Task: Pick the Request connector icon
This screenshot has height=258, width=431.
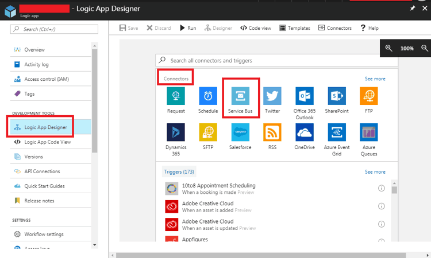Action: pyautogui.click(x=176, y=96)
